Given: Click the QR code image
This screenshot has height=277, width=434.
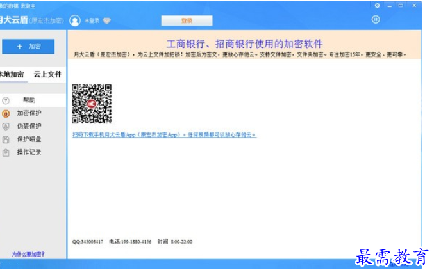Looking at the screenshot, I should click(x=92, y=104).
